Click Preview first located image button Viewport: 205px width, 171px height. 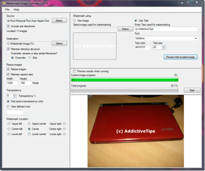point(181,57)
